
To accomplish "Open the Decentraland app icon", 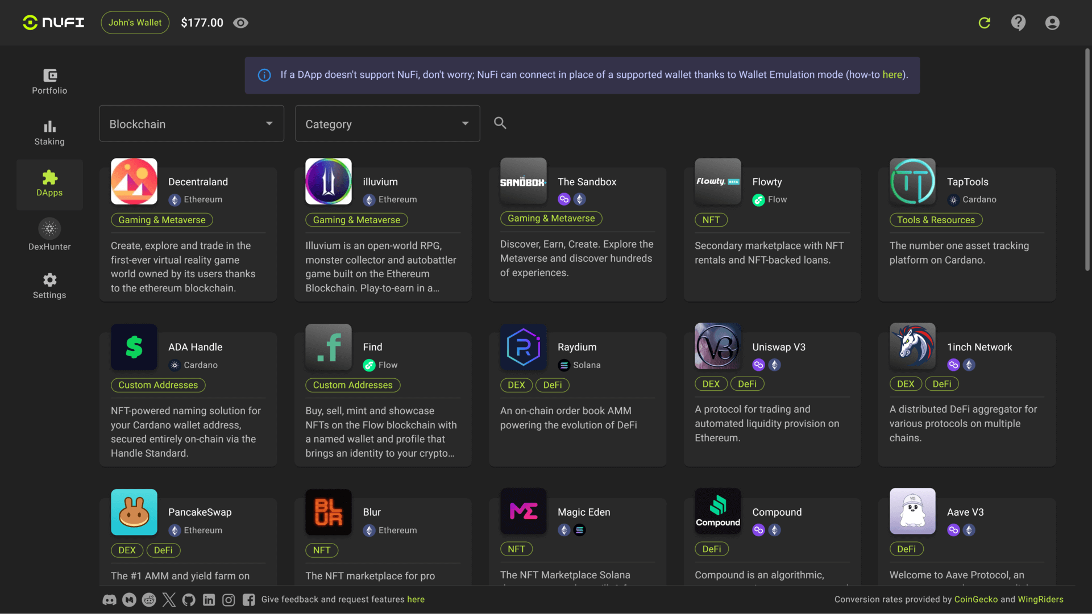I will [134, 181].
